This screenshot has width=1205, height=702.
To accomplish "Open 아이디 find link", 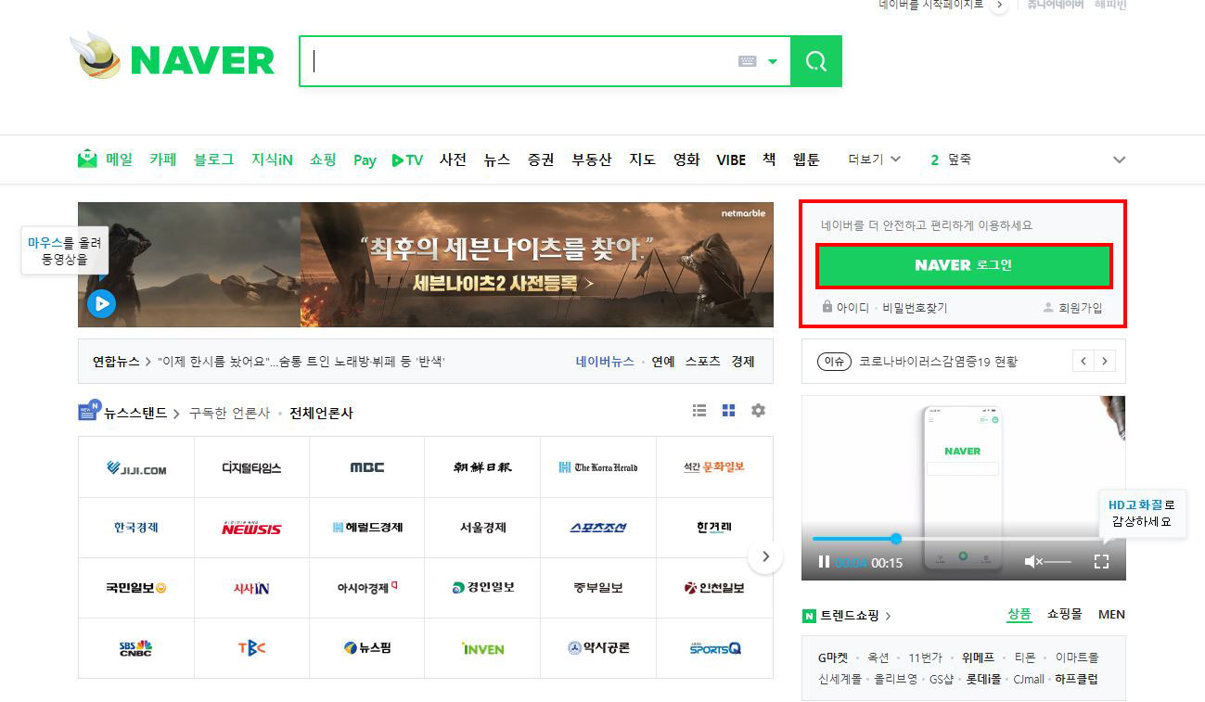I will 852,308.
